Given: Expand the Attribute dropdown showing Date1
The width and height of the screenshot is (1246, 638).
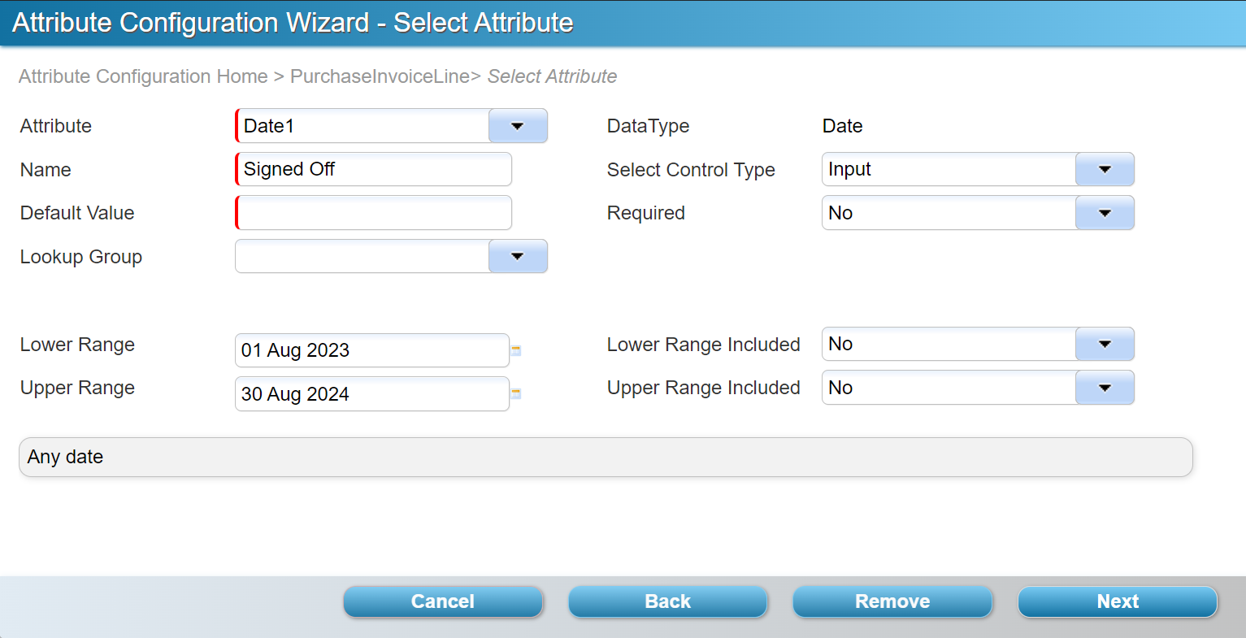Looking at the screenshot, I should click(x=518, y=126).
